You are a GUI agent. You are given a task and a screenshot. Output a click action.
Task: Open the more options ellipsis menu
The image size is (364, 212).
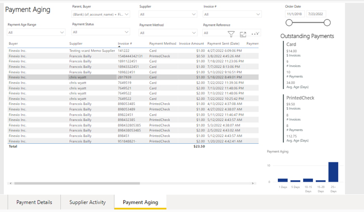(x=255, y=34)
